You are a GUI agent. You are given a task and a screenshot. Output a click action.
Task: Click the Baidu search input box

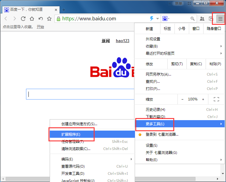(x=80, y=94)
